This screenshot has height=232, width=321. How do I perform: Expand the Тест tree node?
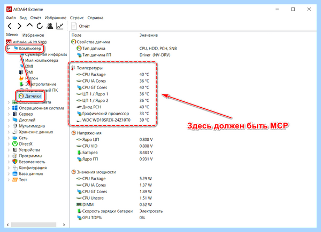tap(9, 180)
